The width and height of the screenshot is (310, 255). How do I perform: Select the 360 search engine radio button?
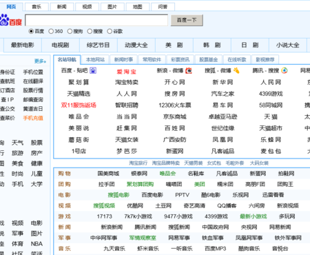[x=51, y=31]
